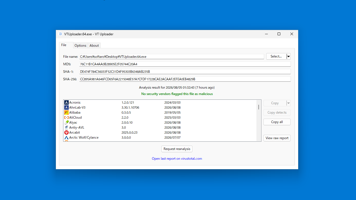Viewport: 356px width, 200px height.
Task: Click the AhnLab-V3 vendor icon
Action: [66, 107]
